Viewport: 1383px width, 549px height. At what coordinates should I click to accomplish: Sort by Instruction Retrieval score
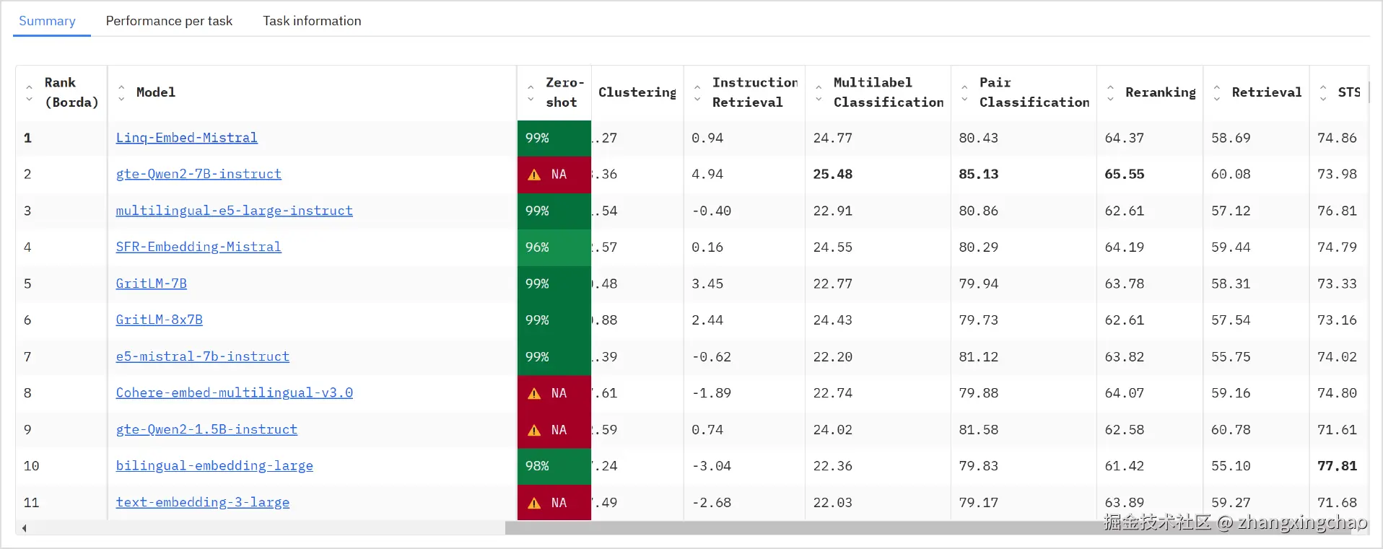point(697,92)
